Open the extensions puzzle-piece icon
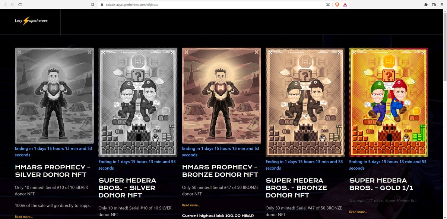 click(426, 4)
